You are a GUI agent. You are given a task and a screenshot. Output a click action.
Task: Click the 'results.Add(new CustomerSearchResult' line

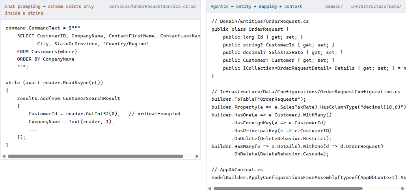69,98
